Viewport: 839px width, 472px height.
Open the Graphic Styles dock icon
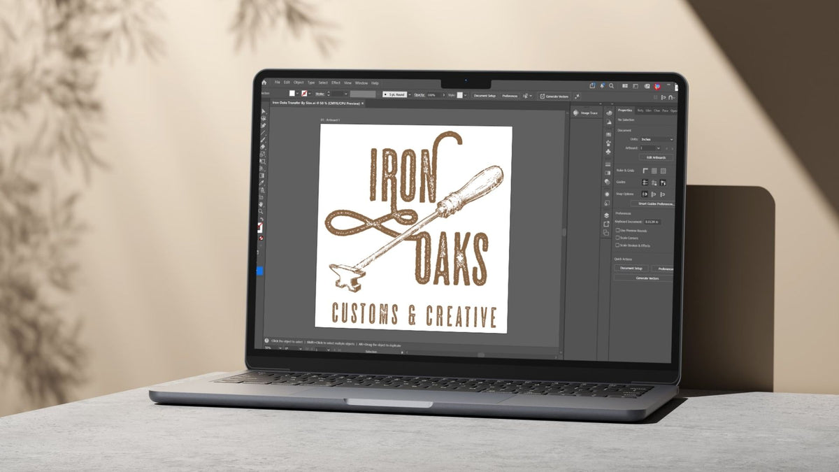pos(607,203)
